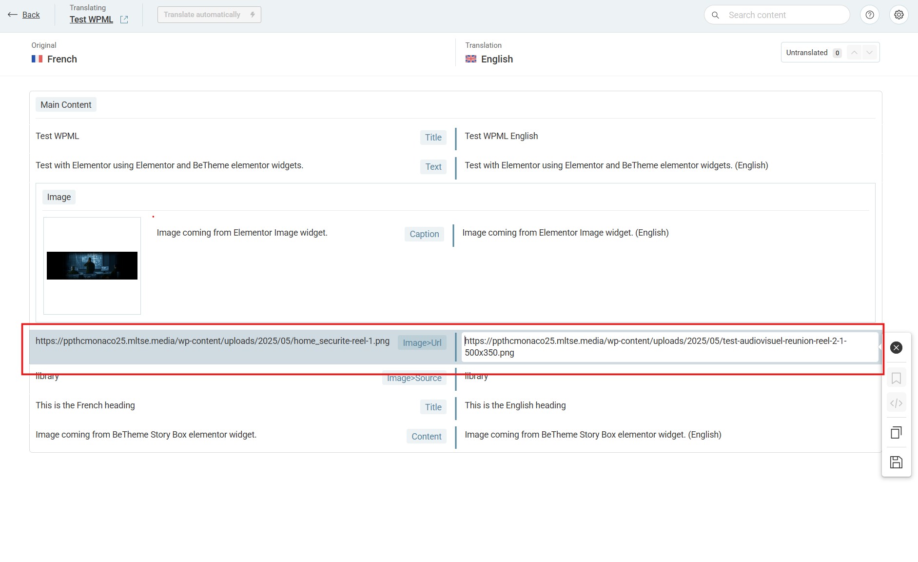Open the settings gear icon

click(x=899, y=15)
